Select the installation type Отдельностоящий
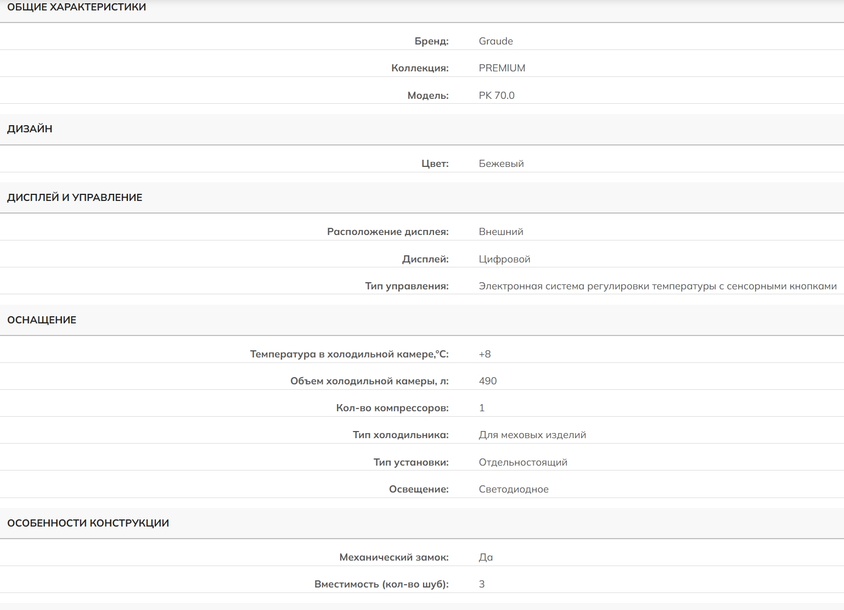 [x=523, y=462]
